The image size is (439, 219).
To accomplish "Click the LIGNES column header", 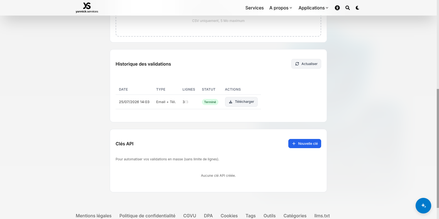I will [189, 89].
